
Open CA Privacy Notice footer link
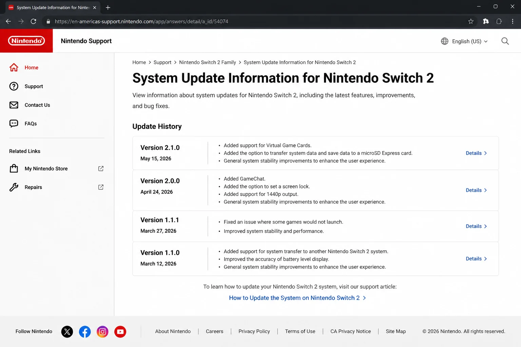point(351,331)
